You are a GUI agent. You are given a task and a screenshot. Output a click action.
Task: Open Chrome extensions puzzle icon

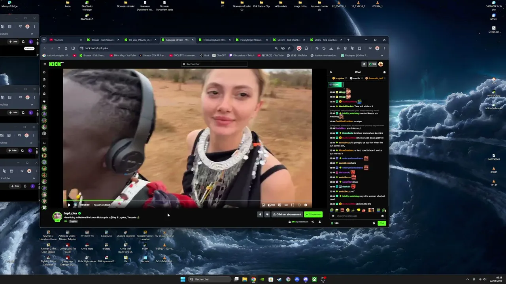coord(306,48)
